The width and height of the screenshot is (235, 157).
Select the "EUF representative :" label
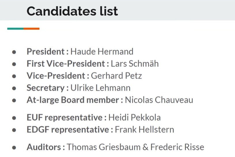coord(67,118)
